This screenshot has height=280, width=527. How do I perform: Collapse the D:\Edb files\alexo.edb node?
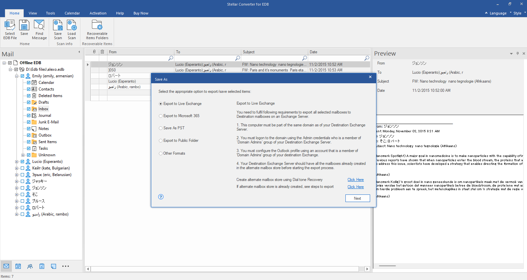10,69
